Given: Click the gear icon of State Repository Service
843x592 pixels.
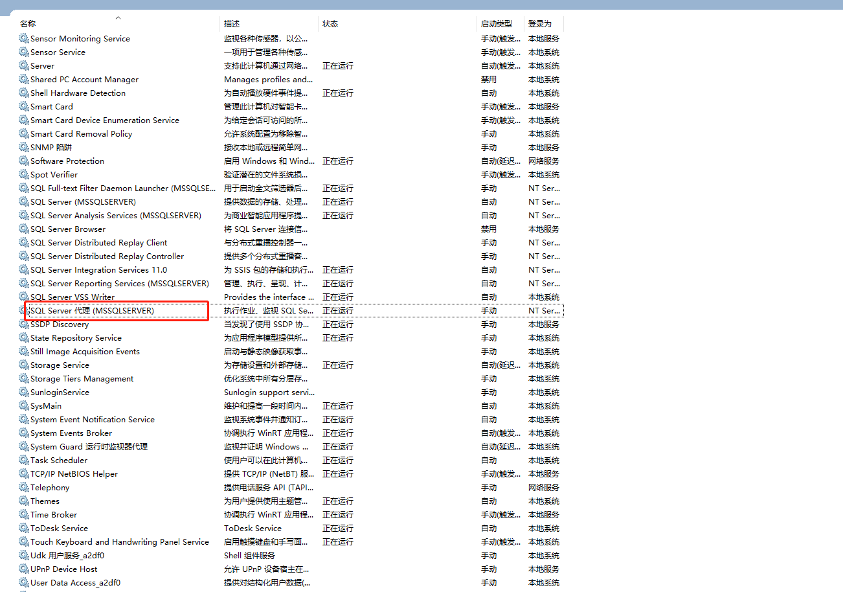Looking at the screenshot, I should (24, 338).
